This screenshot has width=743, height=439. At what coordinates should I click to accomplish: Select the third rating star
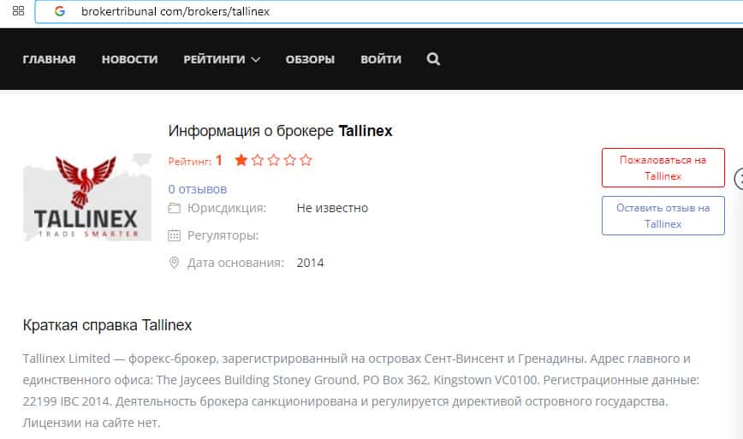pyautogui.click(x=273, y=160)
